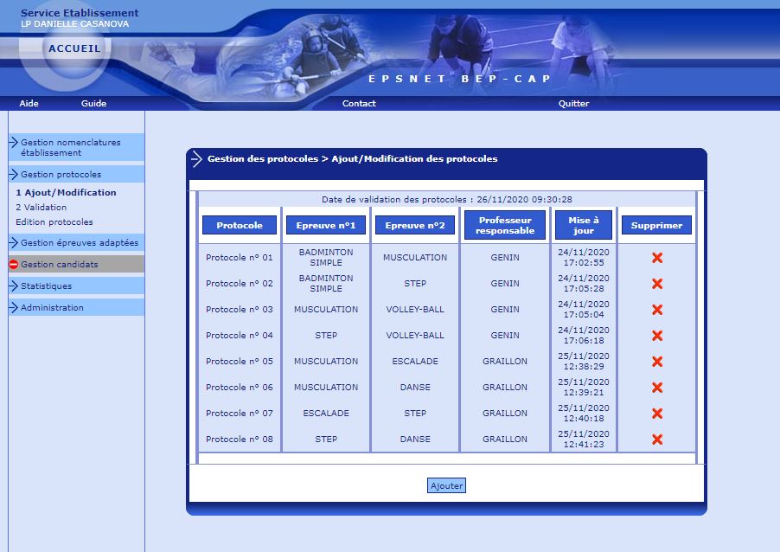Delete Protocole n° 01 with red X
The width and height of the screenshot is (780, 552).
[x=657, y=257]
